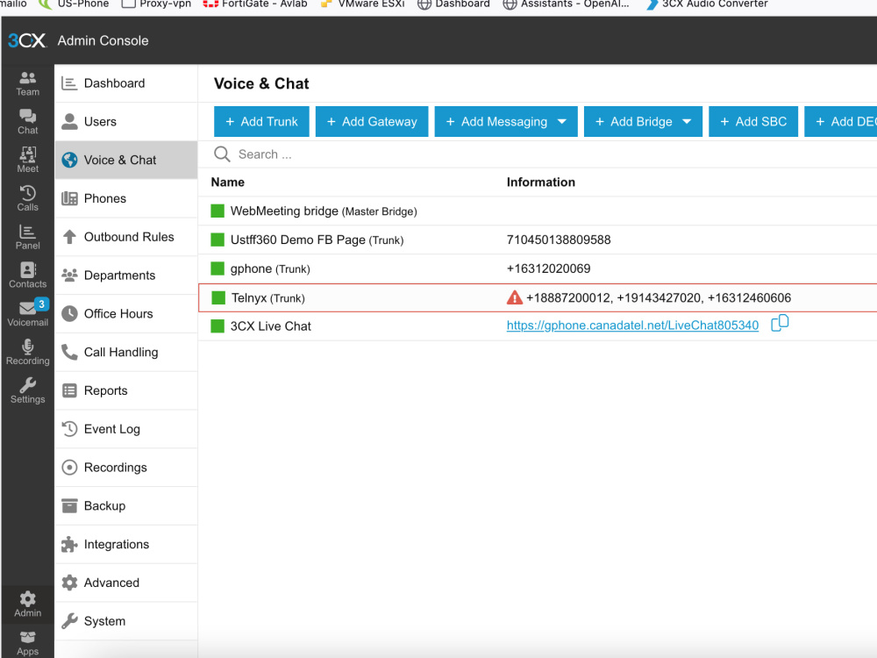Click the Add Gateway button
Image resolution: width=877 pixels, height=658 pixels.
[371, 121]
